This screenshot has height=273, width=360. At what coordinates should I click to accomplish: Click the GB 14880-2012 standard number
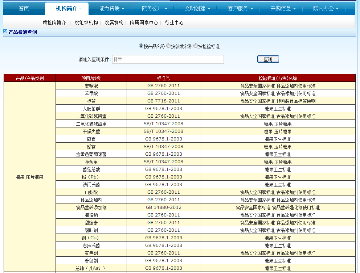(x=163, y=207)
